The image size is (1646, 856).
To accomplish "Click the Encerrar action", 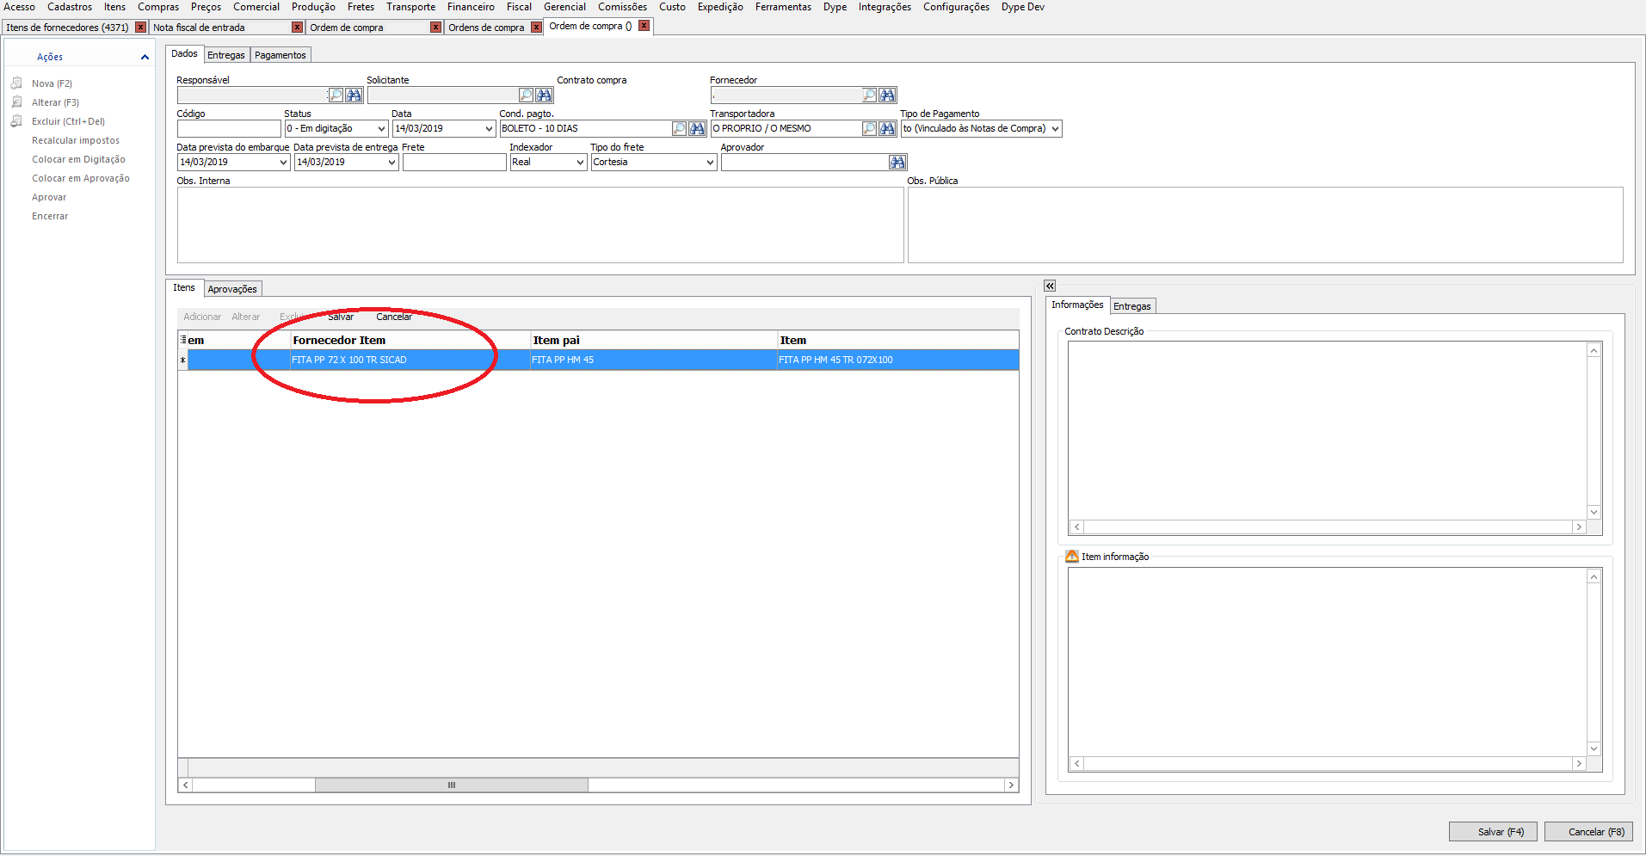I will coord(50,216).
